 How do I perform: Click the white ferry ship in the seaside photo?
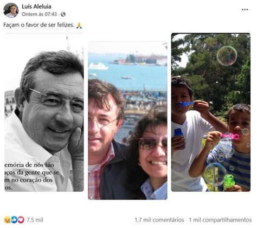[98, 66]
